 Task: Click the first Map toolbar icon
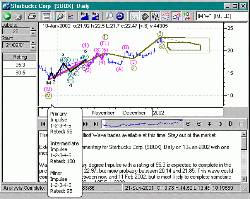coord(84,16)
